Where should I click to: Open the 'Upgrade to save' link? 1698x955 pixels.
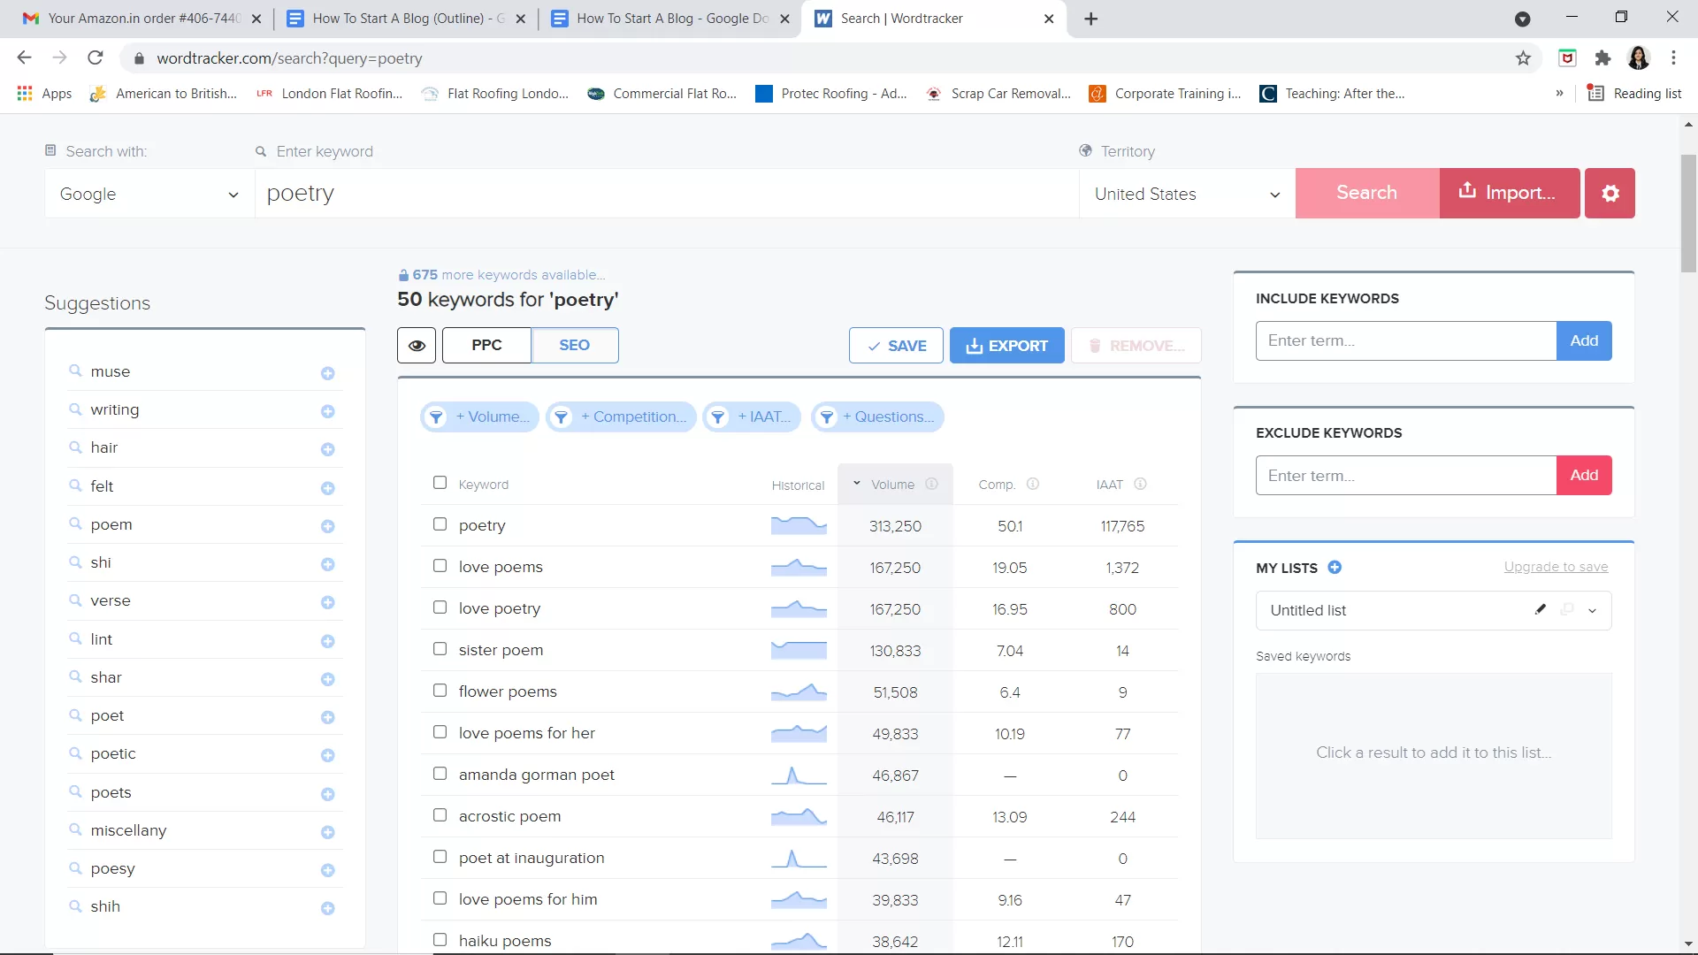1556,566
